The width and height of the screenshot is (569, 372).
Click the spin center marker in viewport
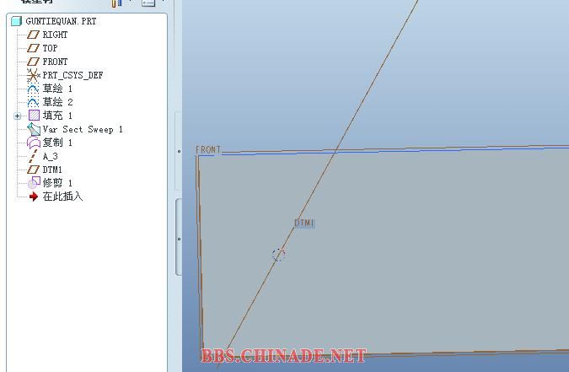click(x=278, y=255)
